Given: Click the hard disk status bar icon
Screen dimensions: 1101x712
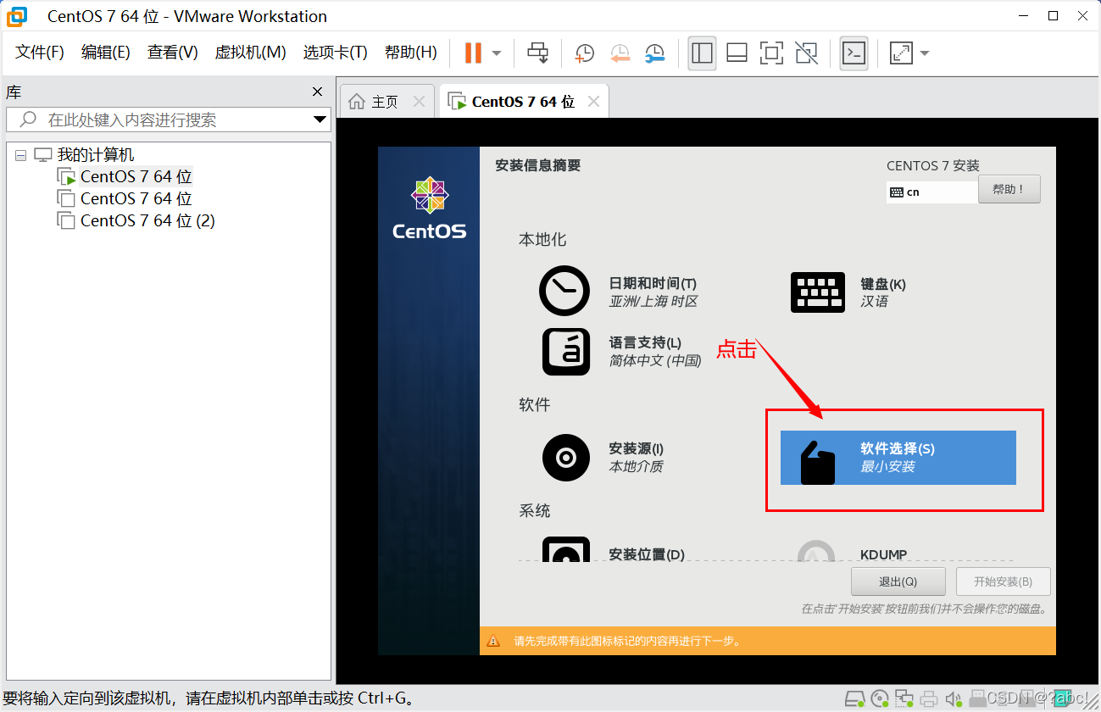Looking at the screenshot, I should pyautogui.click(x=855, y=699).
